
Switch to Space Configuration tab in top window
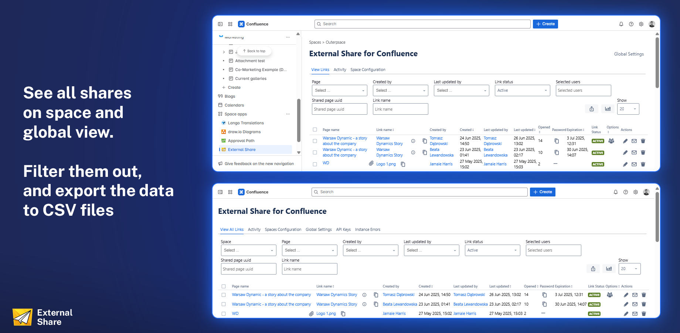click(368, 70)
